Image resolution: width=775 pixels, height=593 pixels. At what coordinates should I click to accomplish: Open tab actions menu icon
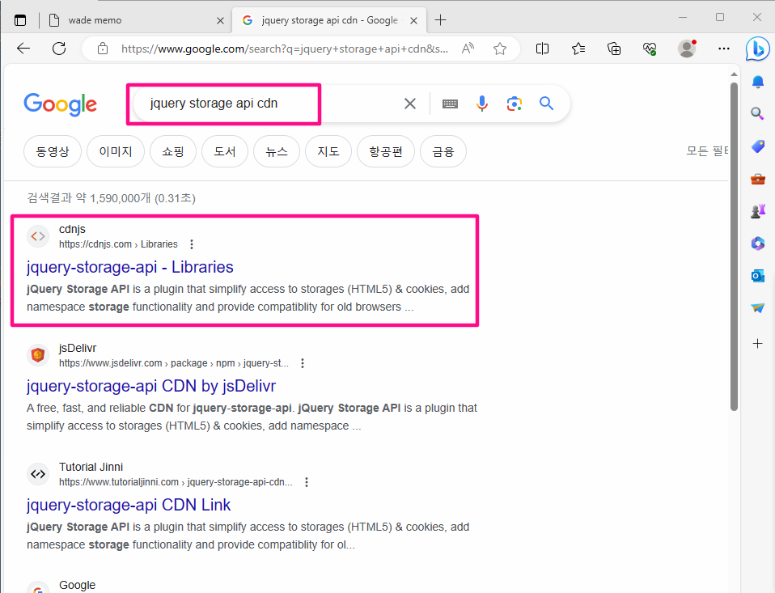coord(19,20)
